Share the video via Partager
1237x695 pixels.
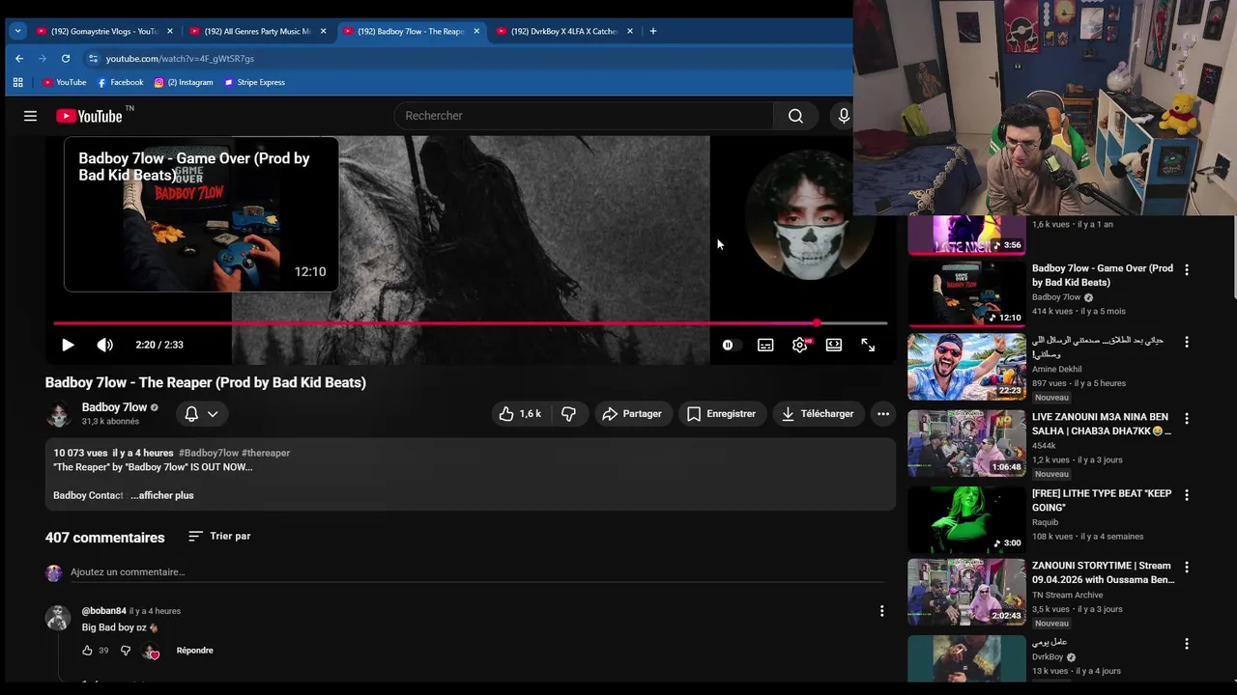click(x=632, y=413)
